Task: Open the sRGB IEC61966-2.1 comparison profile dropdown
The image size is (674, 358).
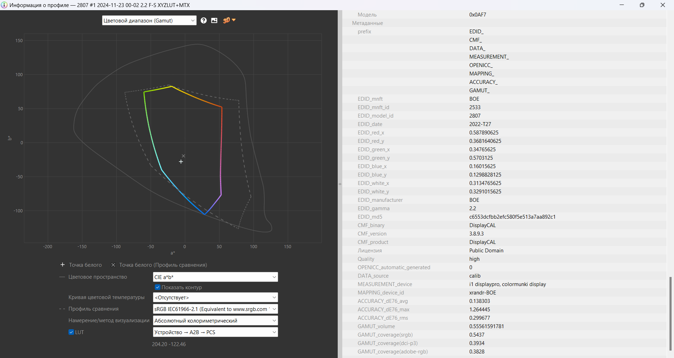Action: pyautogui.click(x=215, y=309)
